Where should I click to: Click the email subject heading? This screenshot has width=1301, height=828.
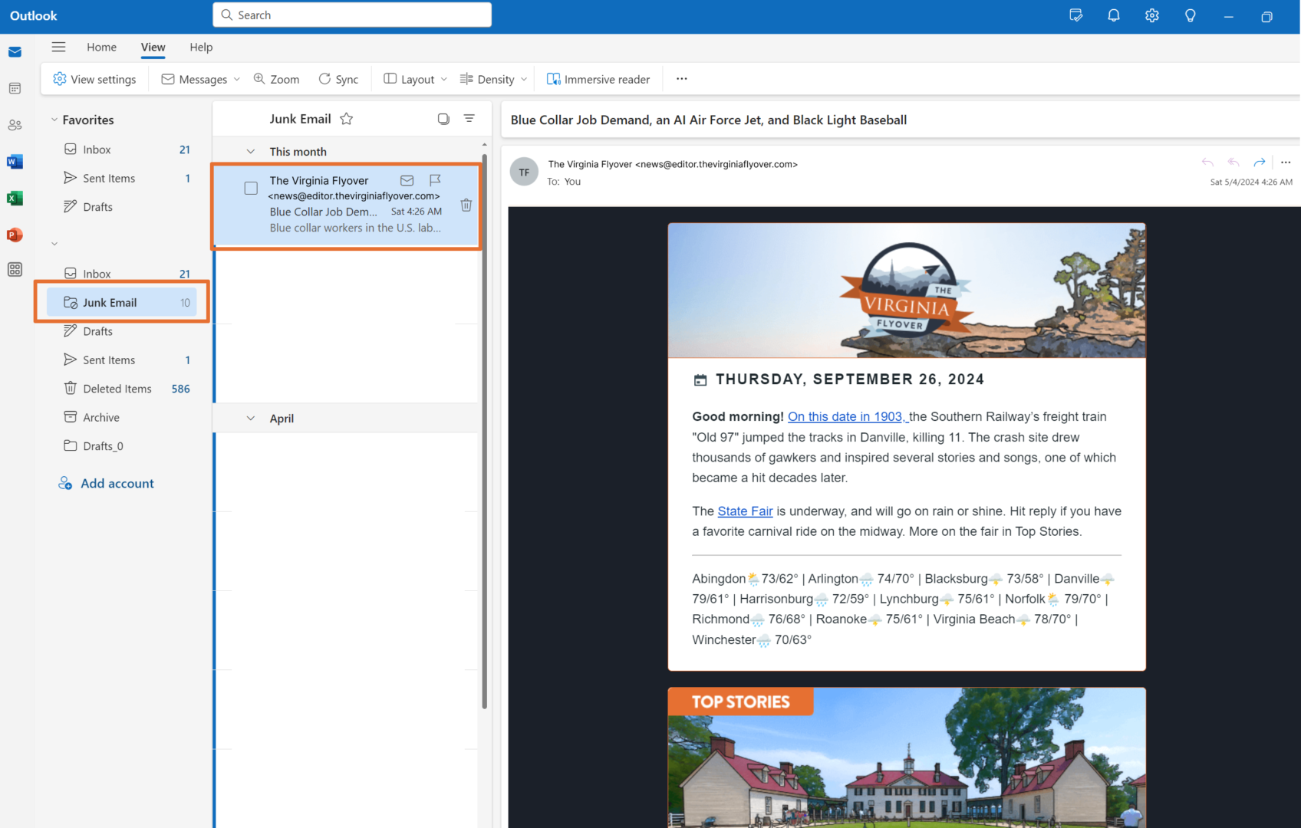[x=709, y=120]
